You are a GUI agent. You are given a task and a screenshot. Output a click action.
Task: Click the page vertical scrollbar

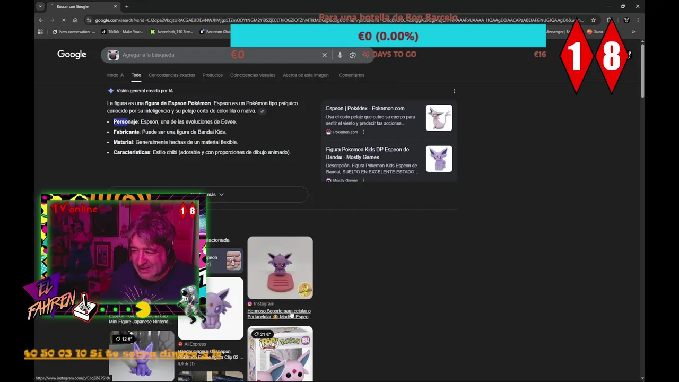click(642, 71)
